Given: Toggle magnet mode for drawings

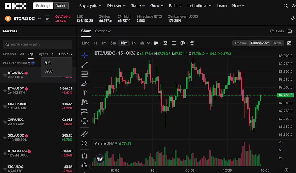Looking at the screenshot, I should 84,156.
